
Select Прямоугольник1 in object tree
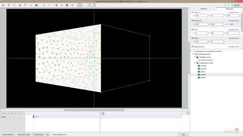[207, 60]
